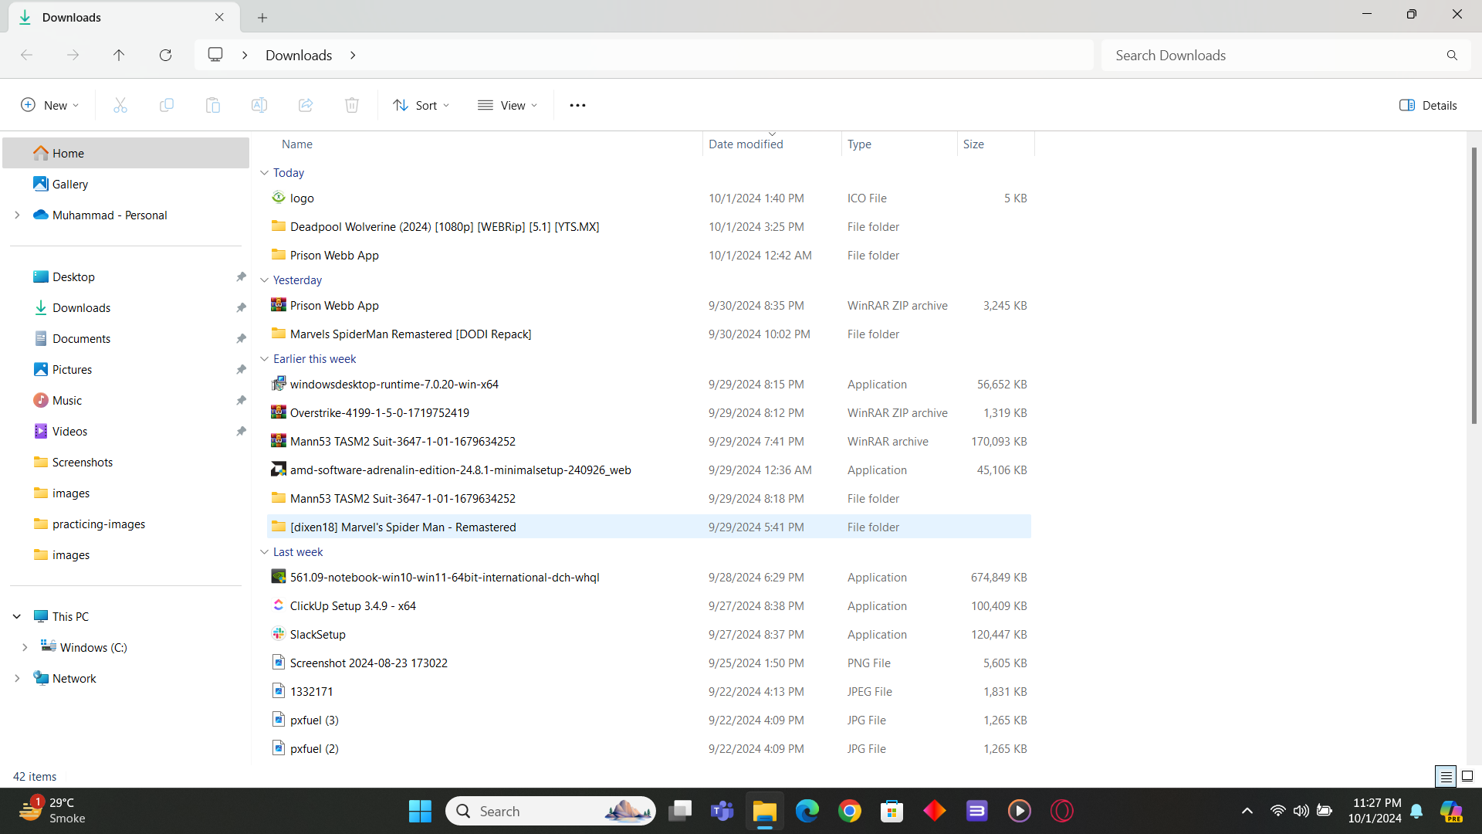
Task: Open the See more ellipsis menu
Action: click(x=577, y=106)
